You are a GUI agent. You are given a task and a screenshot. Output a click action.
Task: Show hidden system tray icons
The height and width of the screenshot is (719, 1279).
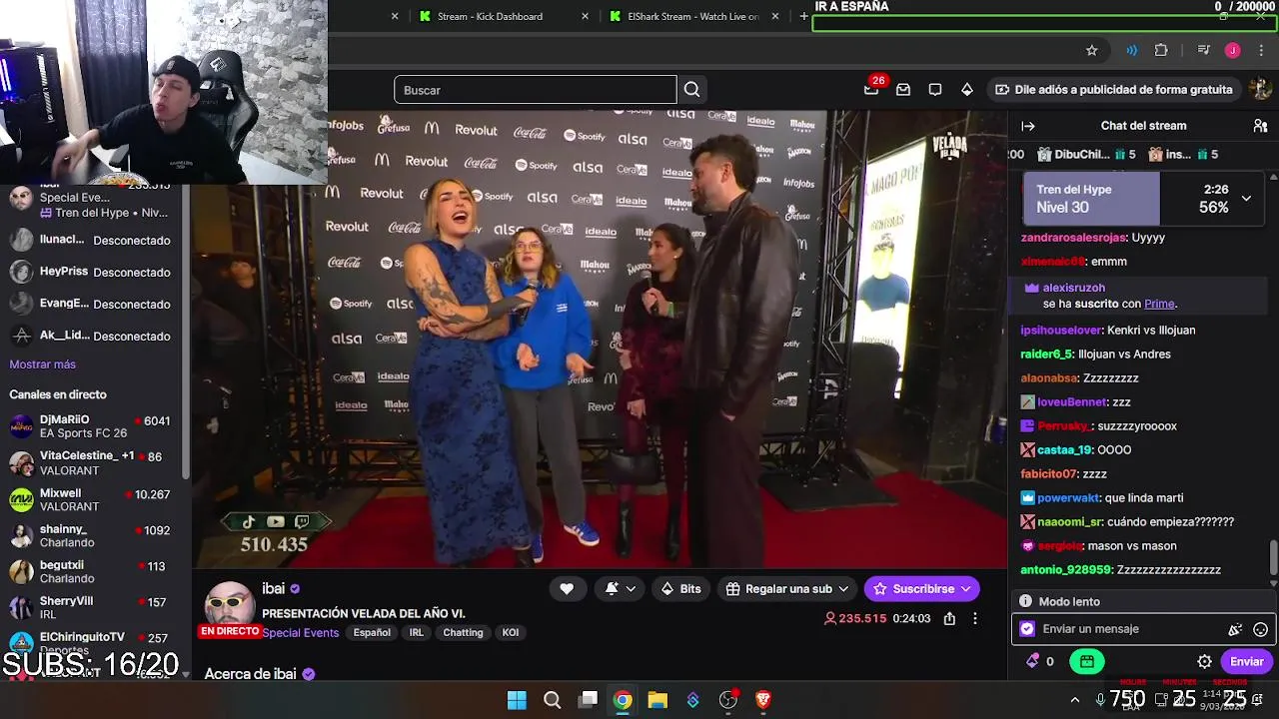pos(1075,700)
